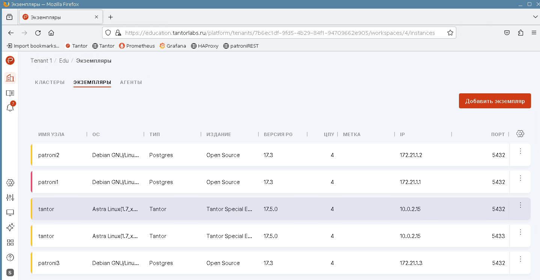Open the monitor icon in sidebar
The width and height of the screenshot is (540, 280).
(x=10, y=213)
